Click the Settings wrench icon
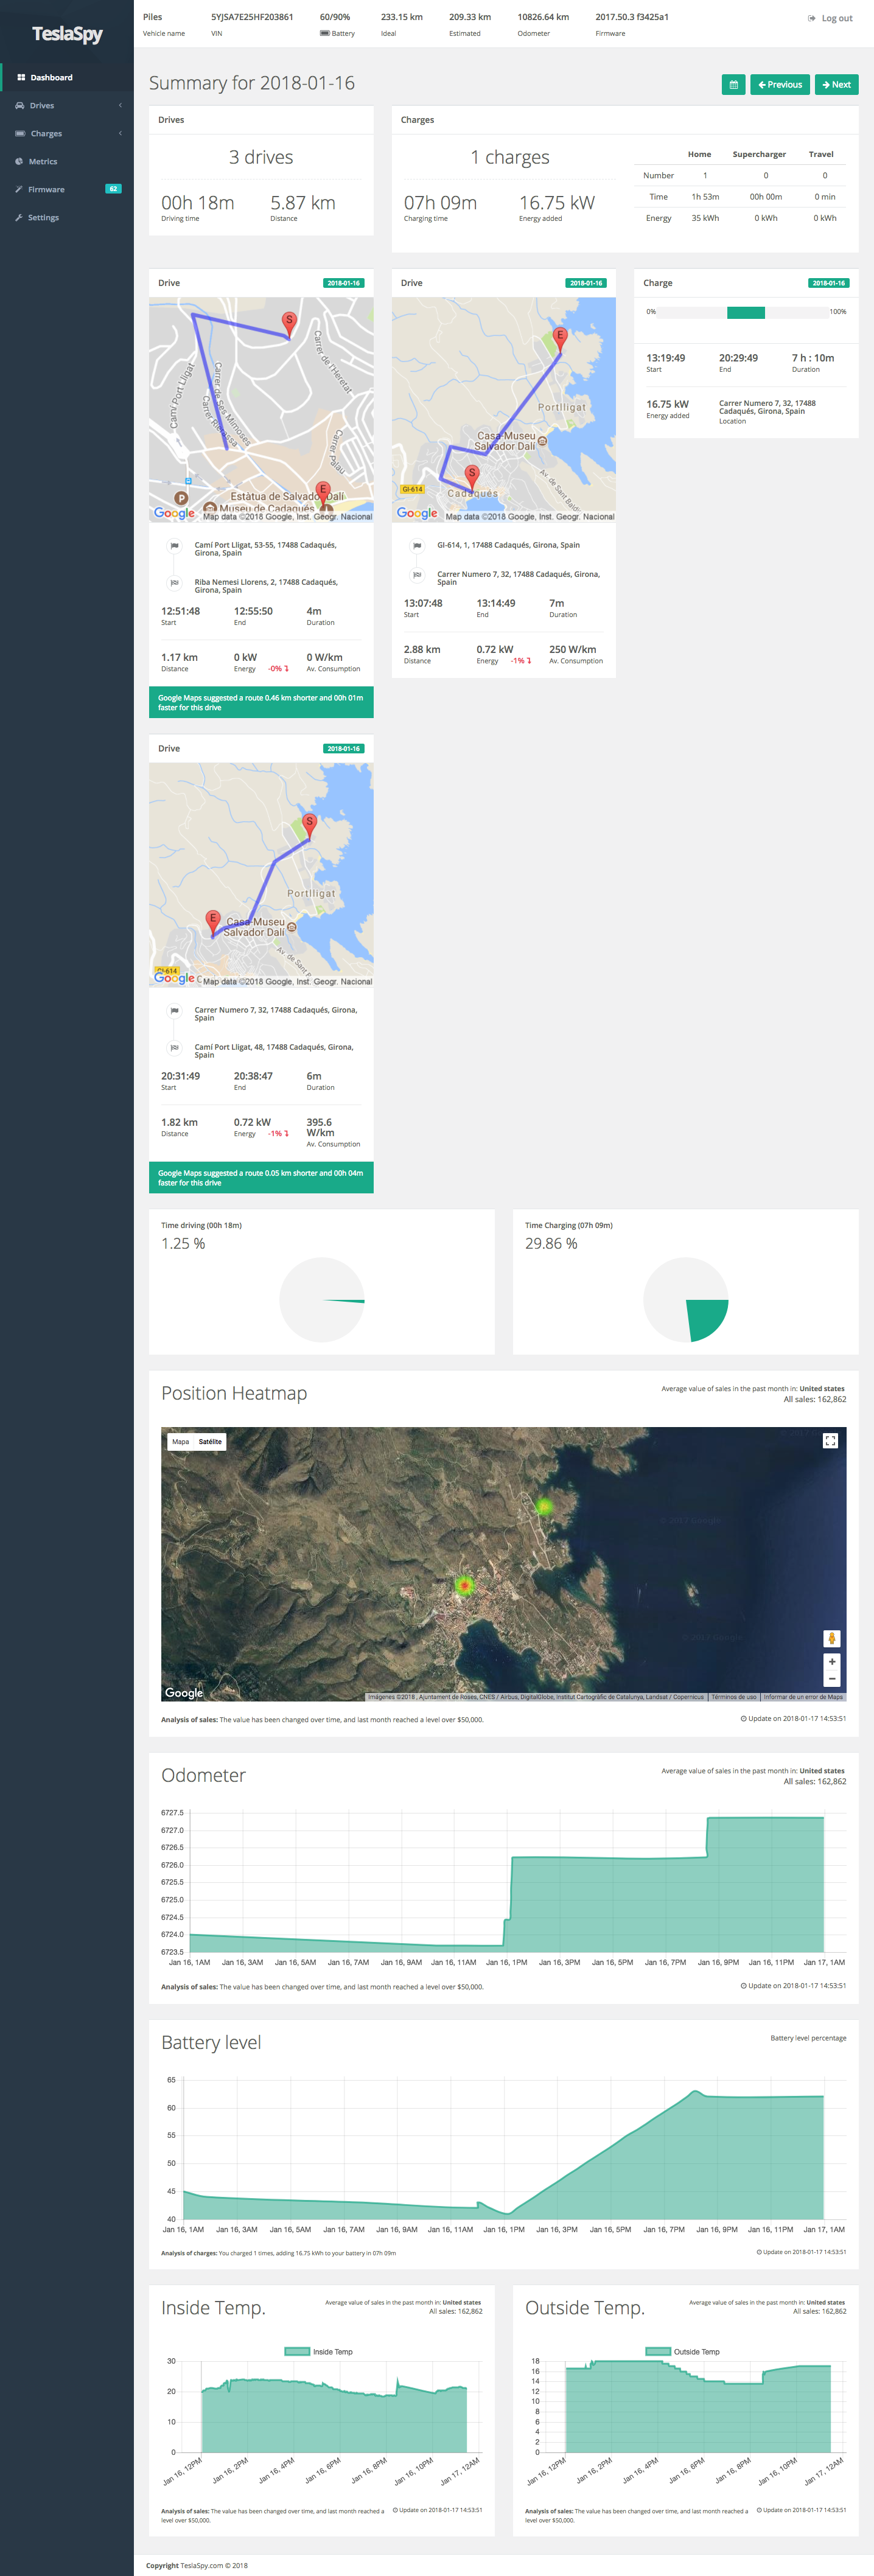 [x=19, y=217]
